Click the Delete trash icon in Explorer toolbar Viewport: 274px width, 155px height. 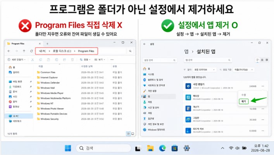[72, 60]
